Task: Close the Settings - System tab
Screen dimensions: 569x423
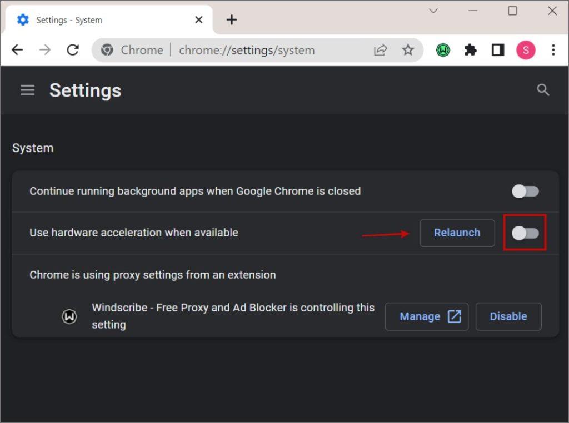Action: (199, 19)
